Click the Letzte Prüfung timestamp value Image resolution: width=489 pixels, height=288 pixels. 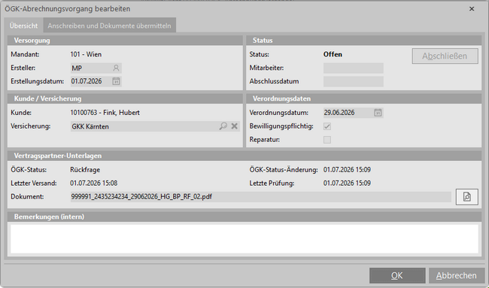pos(347,183)
